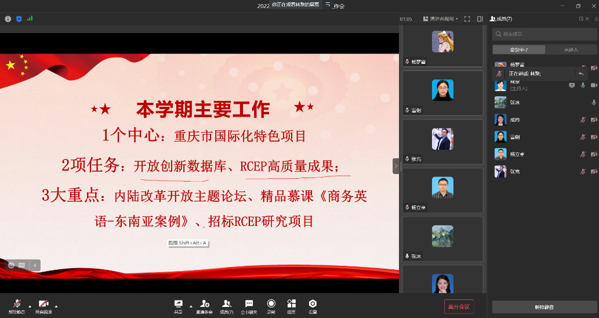The width and height of the screenshot is (599, 318).
Task: Click the red Leave Meeting button
Action: click(x=459, y=306)
